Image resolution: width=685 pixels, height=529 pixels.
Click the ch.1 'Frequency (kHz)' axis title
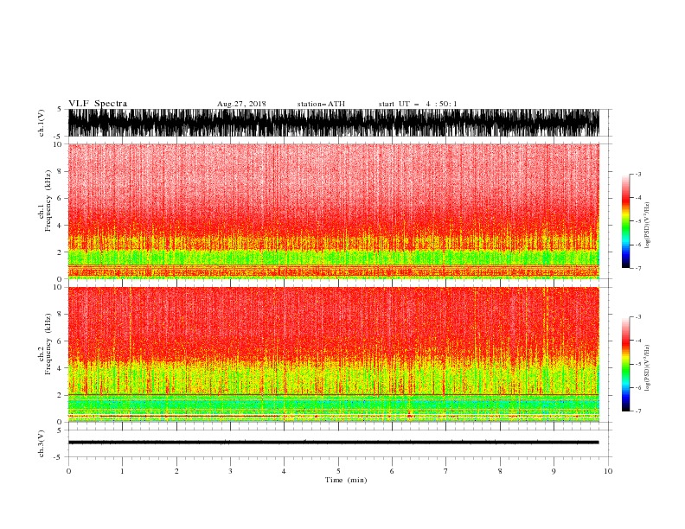coord(48,201)
